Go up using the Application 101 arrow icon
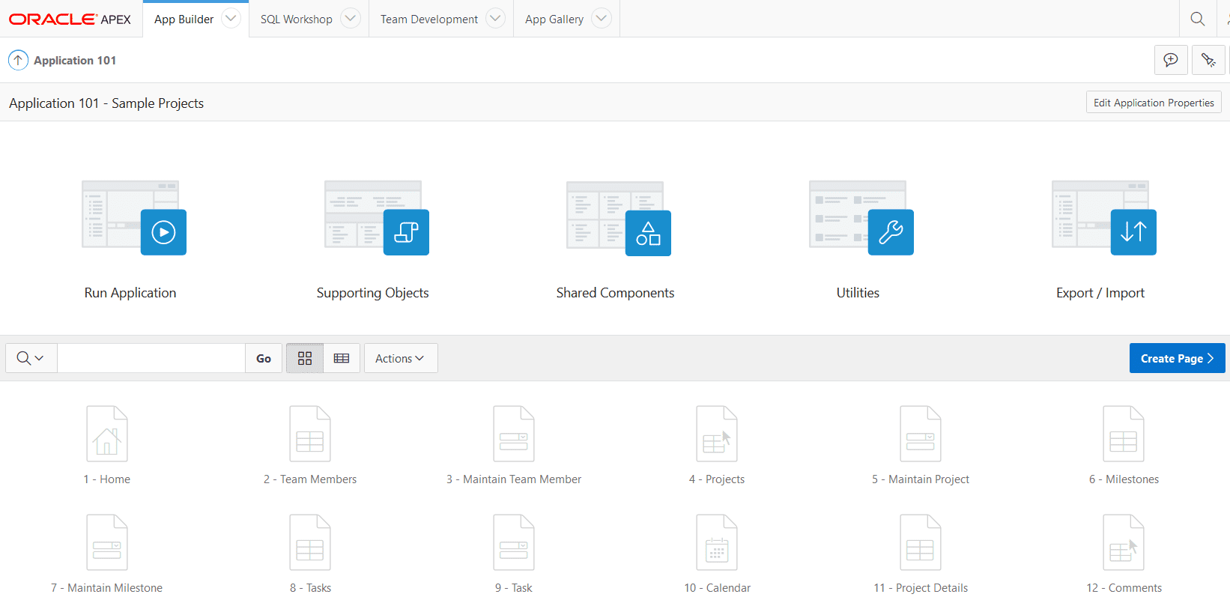 [18, 60]
